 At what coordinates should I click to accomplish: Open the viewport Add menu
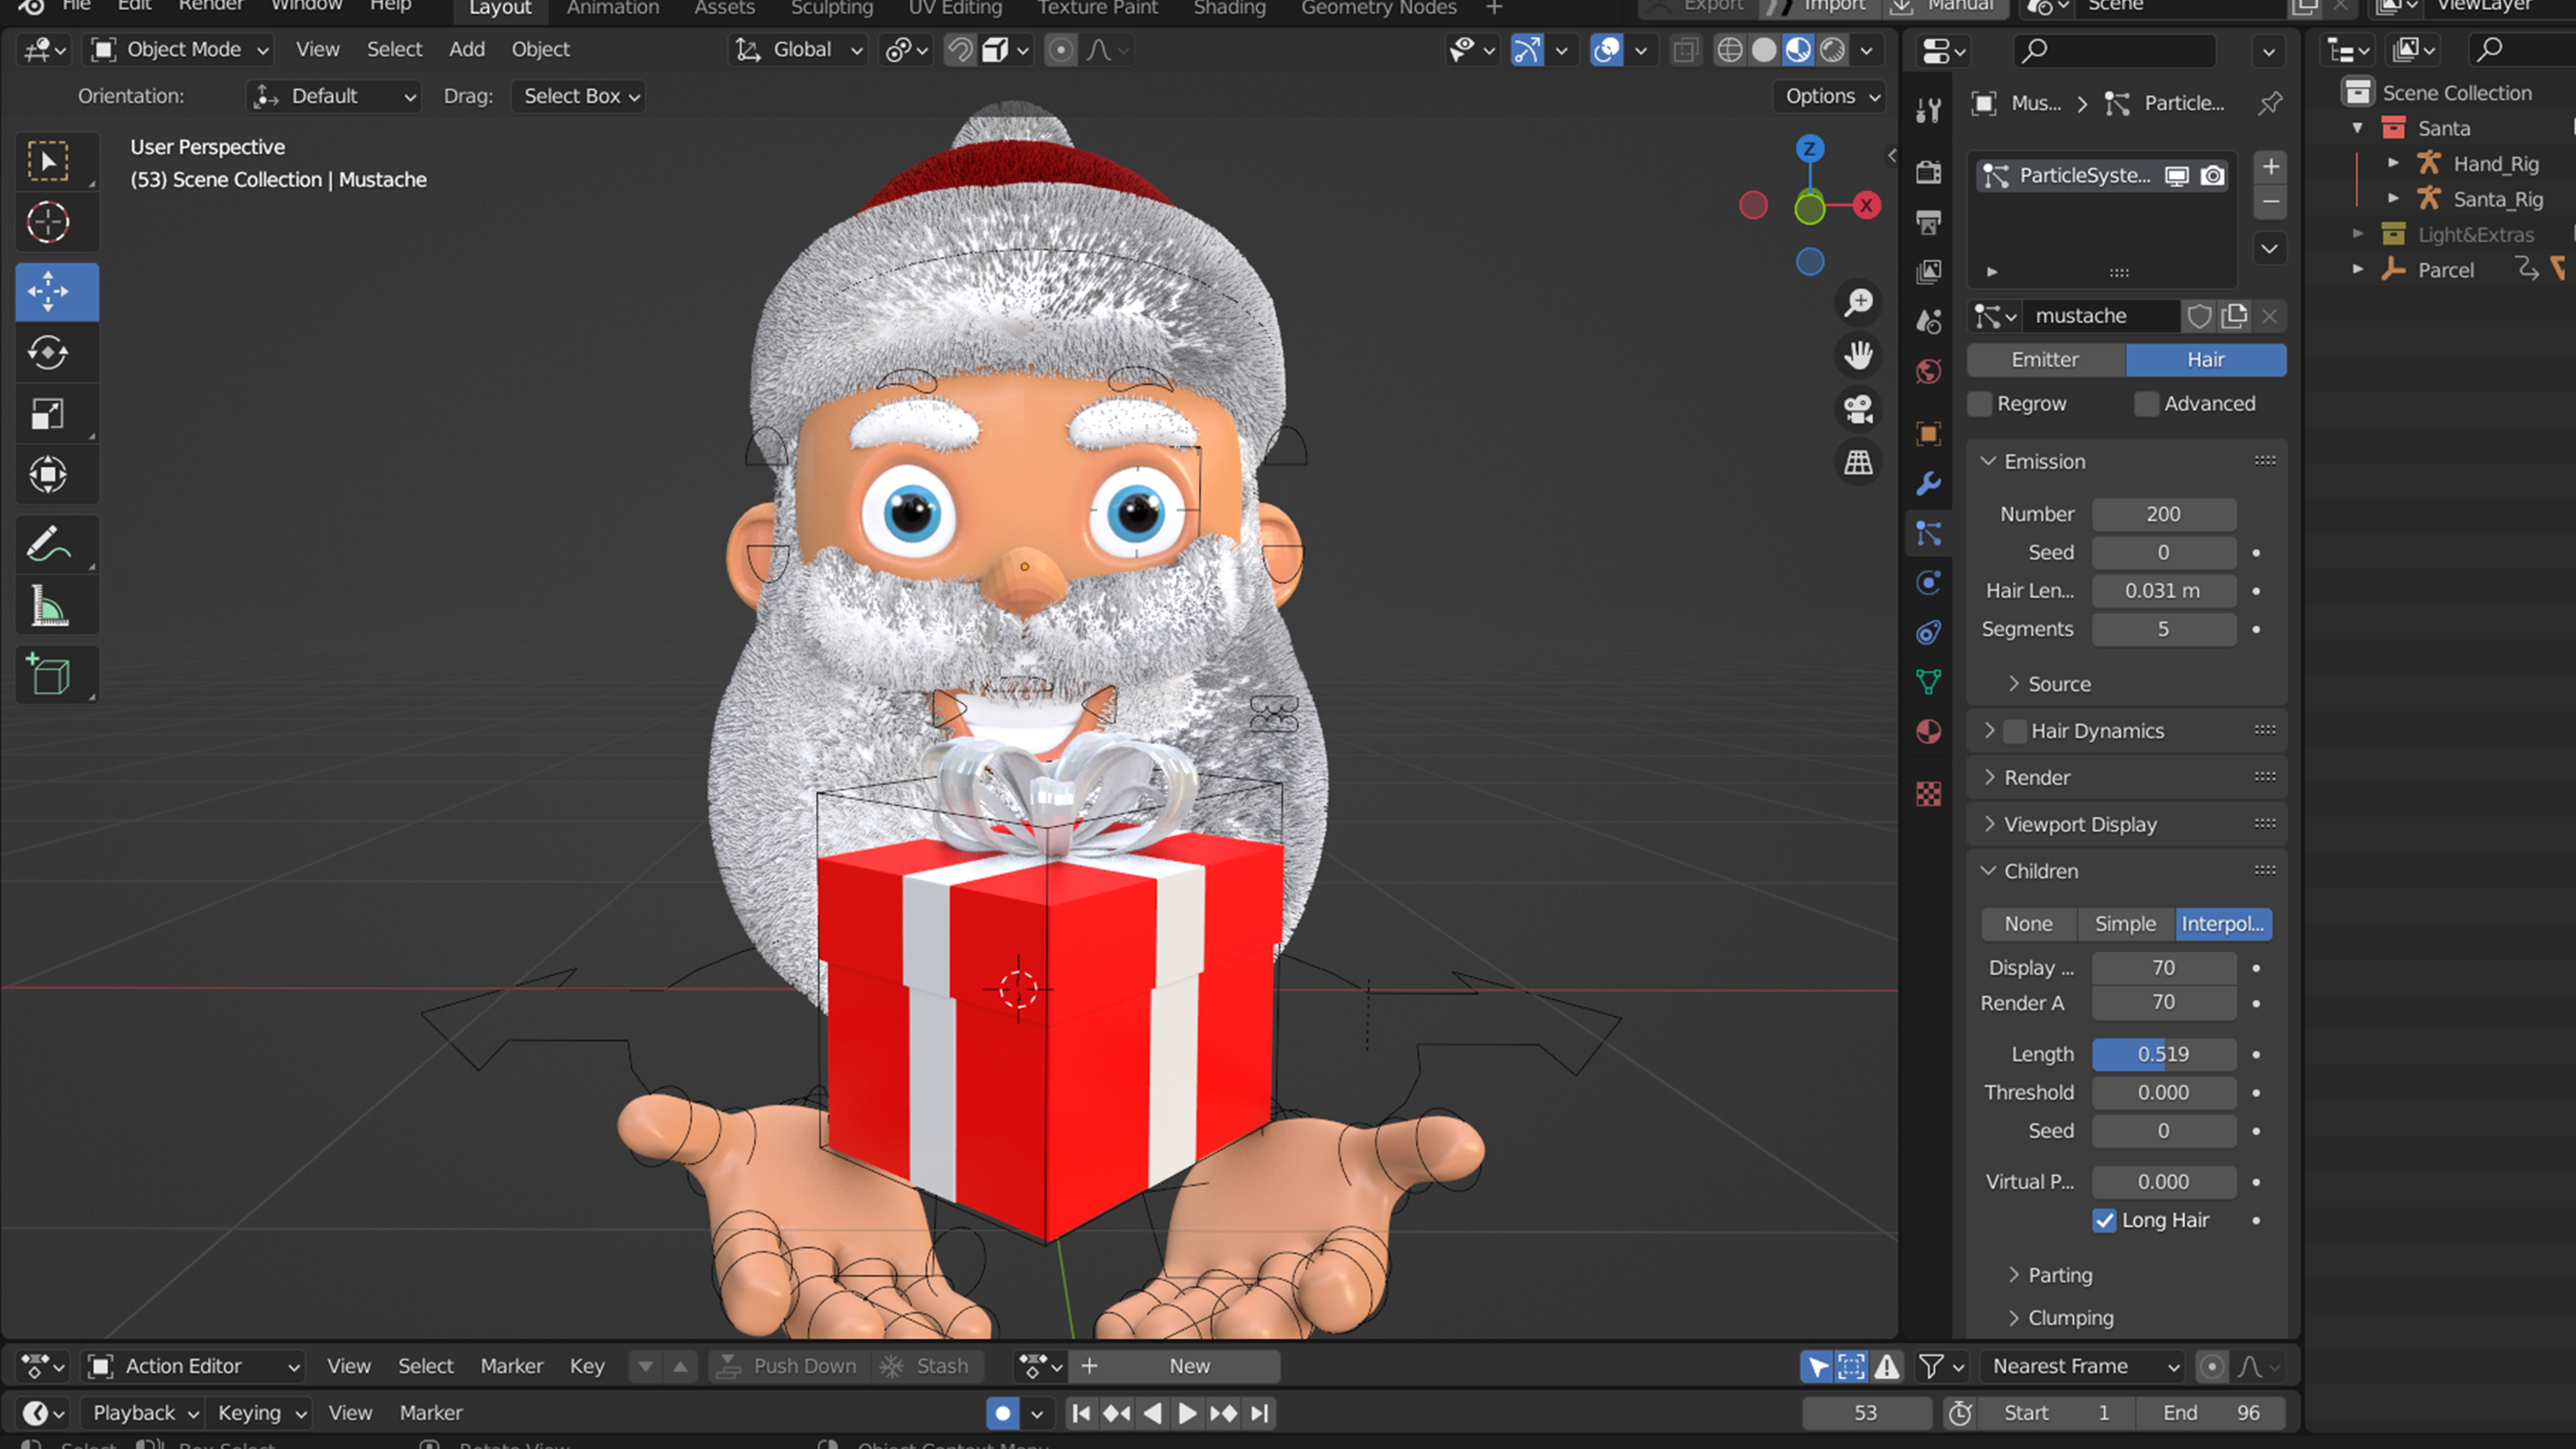point(467,50)
